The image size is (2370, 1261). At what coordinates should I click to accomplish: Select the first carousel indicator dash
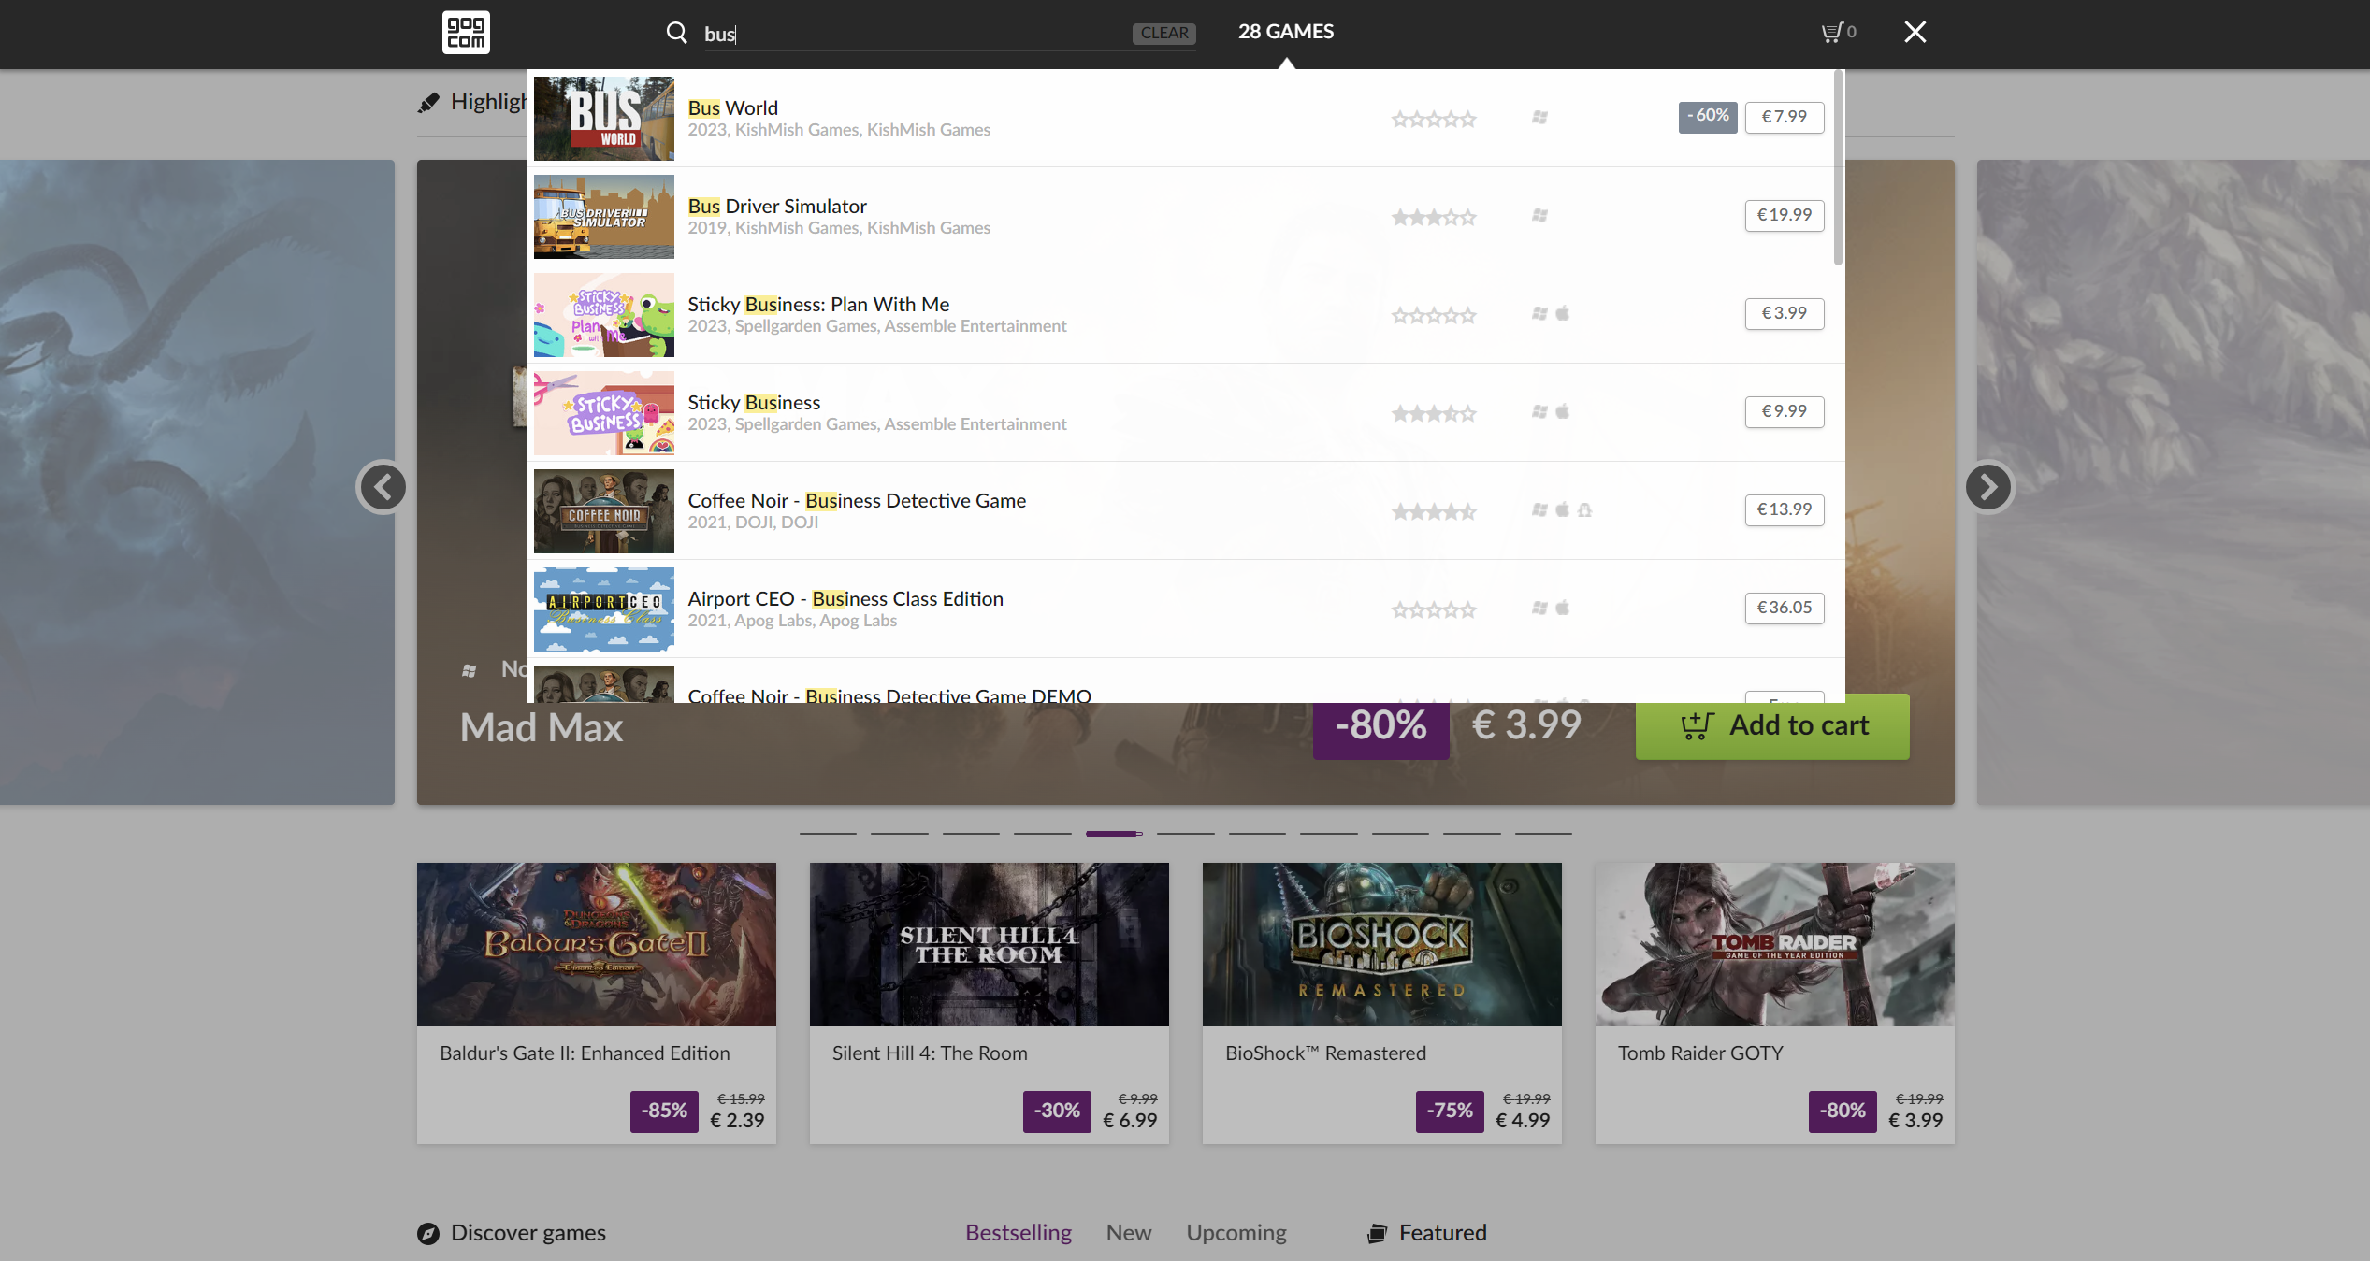click(828, 833)
